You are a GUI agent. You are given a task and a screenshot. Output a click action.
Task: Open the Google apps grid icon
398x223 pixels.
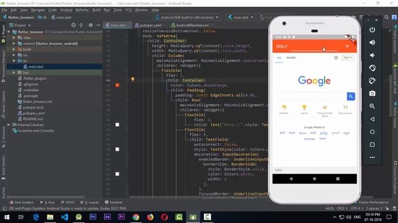[336, 58]
